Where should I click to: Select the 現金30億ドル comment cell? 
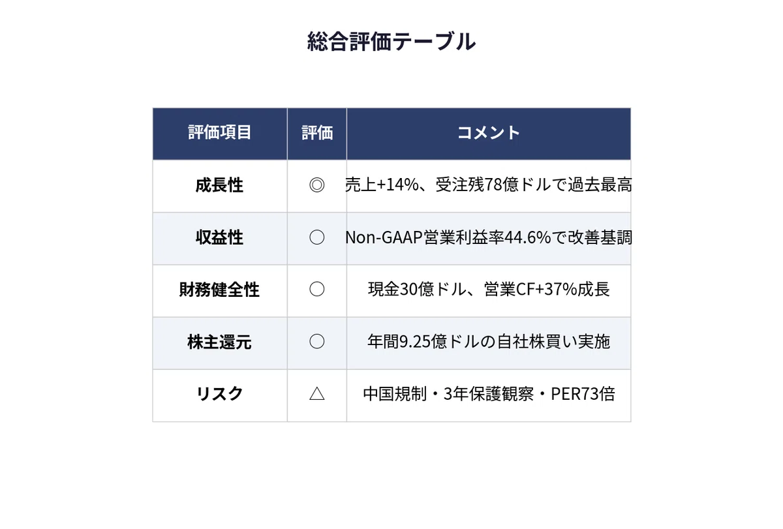tap(489, 291)
